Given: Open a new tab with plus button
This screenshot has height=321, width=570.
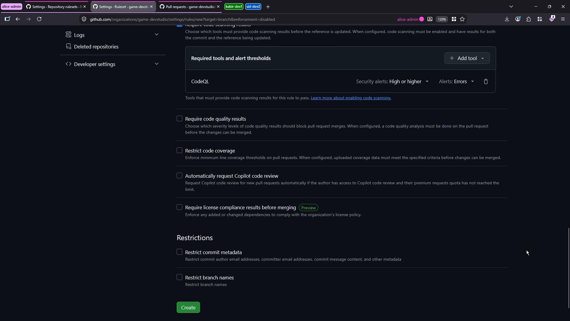Looking at the screenshot, I should [x=268, y=7].
